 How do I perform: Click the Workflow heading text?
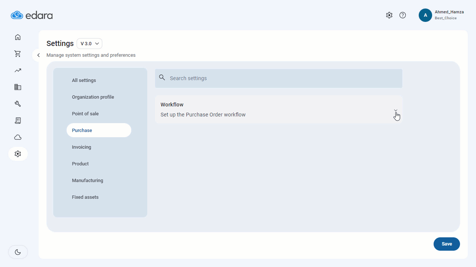pyautogui.click(x=172, y=105)
